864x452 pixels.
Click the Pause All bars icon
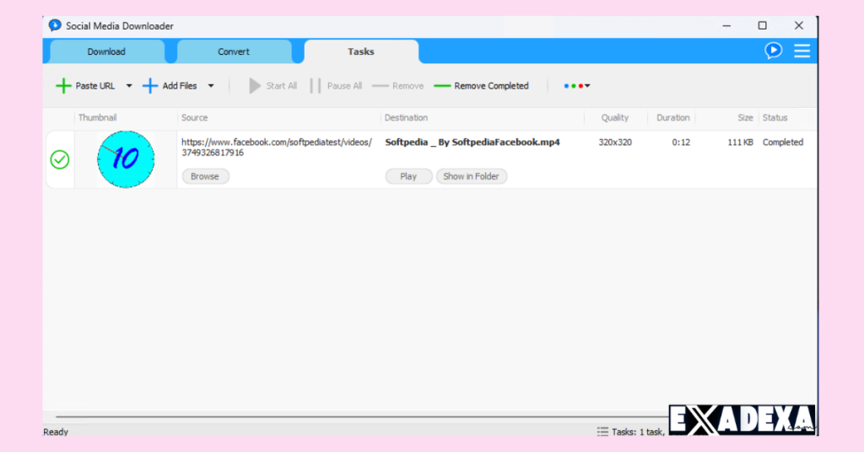point(316,86)
